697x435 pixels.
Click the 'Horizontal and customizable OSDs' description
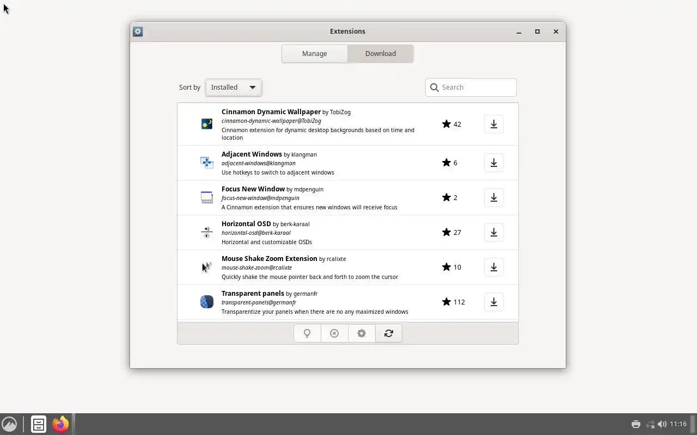click(267, 242)
